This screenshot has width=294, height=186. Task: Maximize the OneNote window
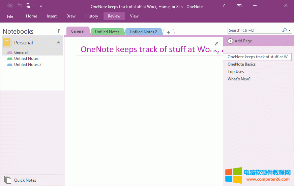coord(270,5)
